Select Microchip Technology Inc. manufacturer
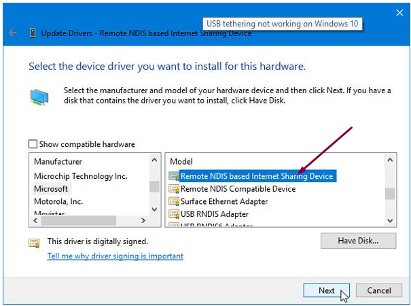This screenshot has height=306, width=411. click(81, 176)
